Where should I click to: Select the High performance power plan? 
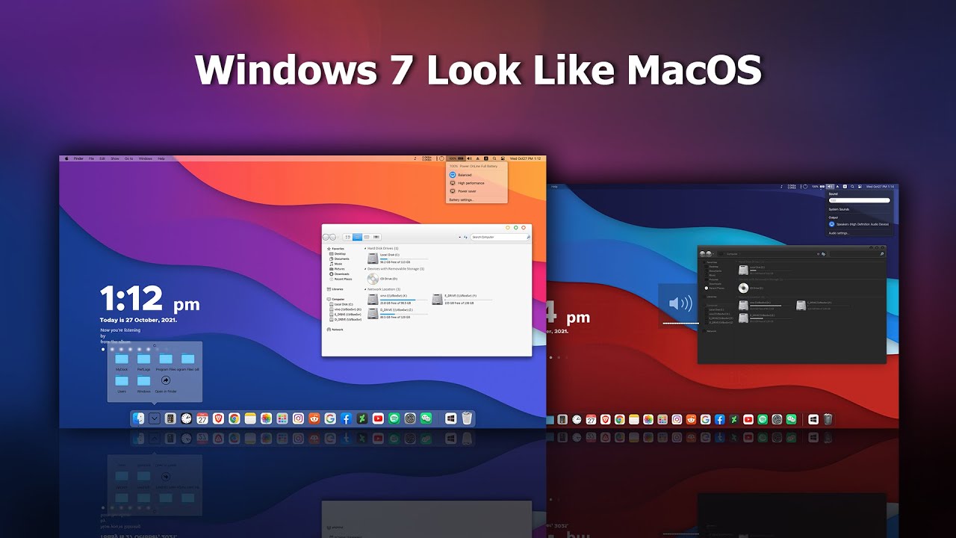coord(467,183)
